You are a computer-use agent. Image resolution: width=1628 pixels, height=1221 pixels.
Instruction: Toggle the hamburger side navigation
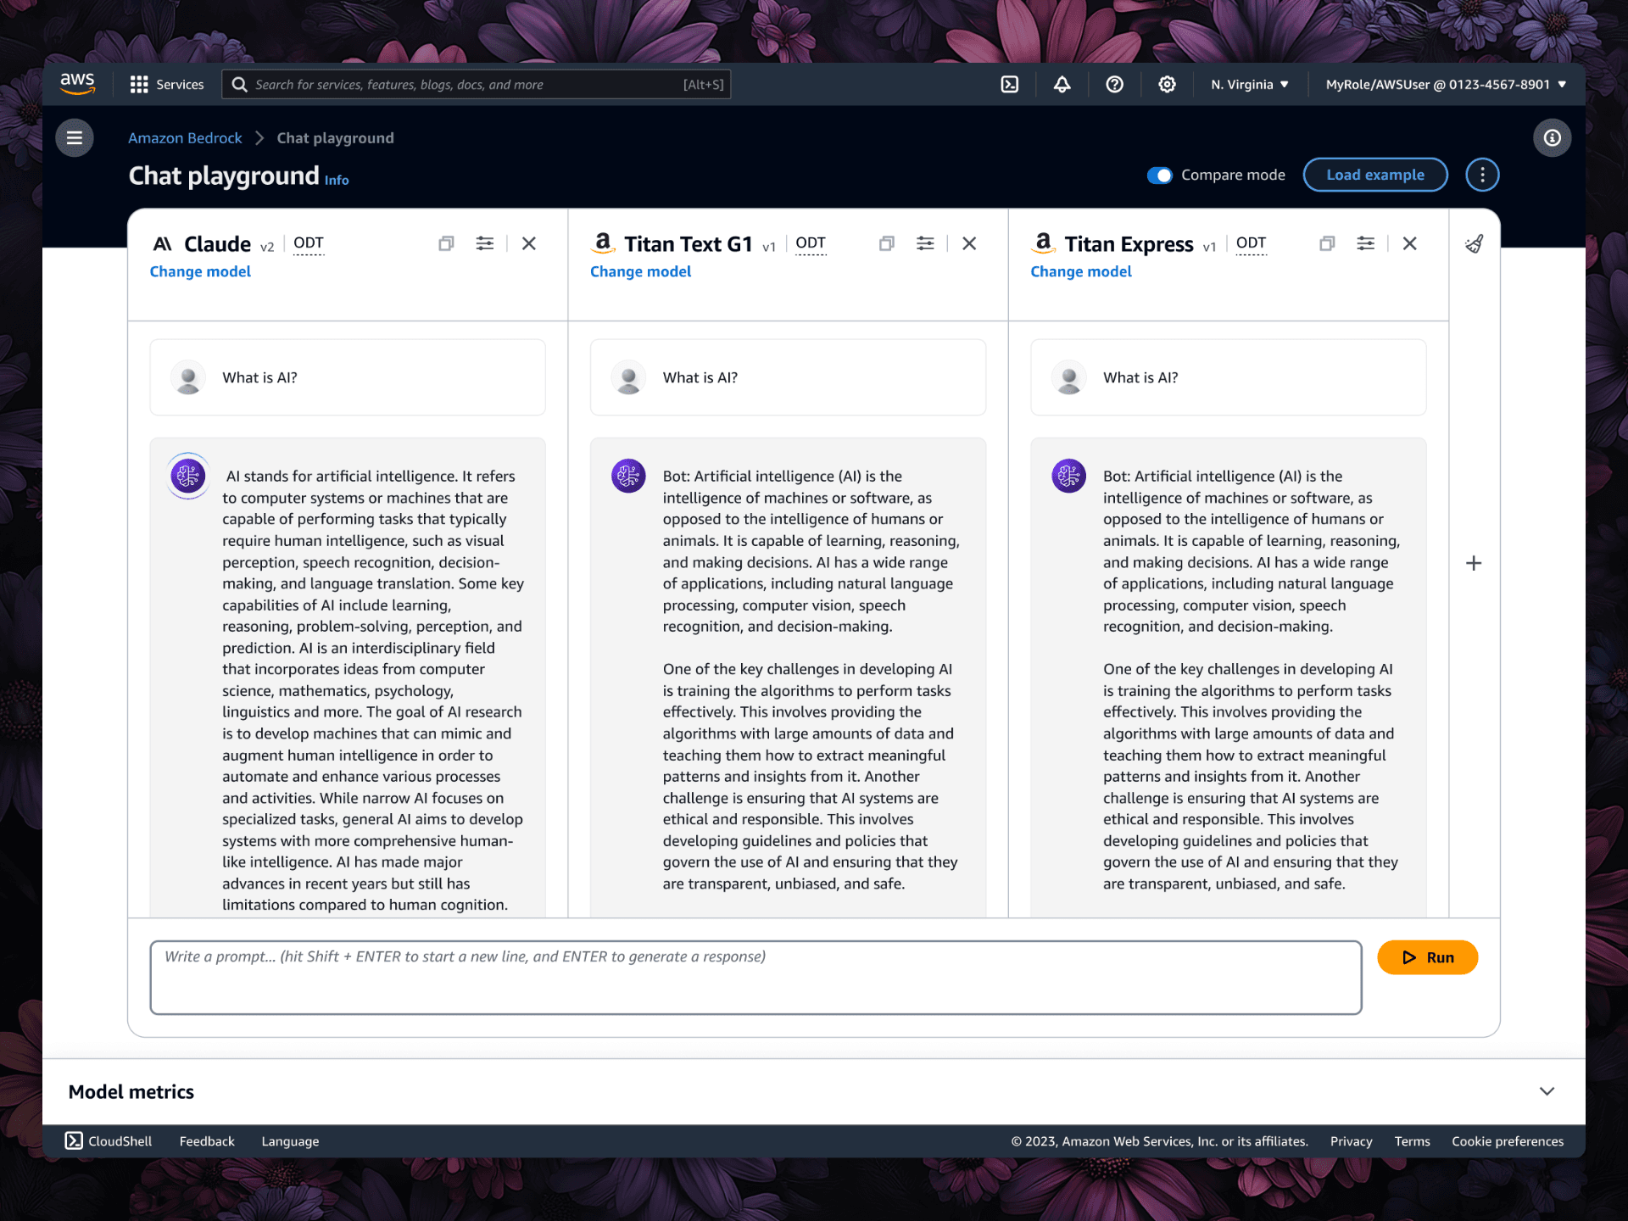point(75,137)
